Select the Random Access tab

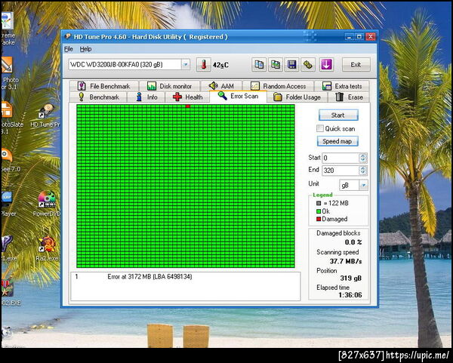[x=278, y=86]
